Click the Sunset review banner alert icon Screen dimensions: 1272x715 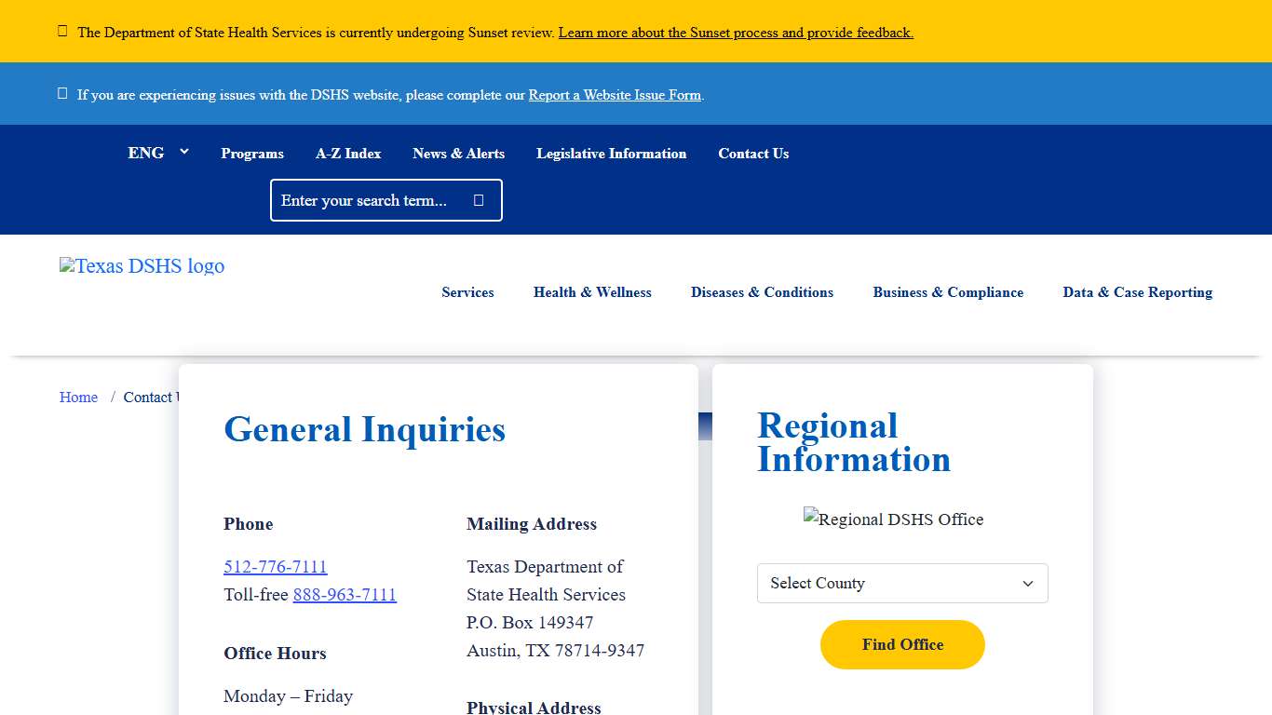pyautogui.click(x=62, y=32)
